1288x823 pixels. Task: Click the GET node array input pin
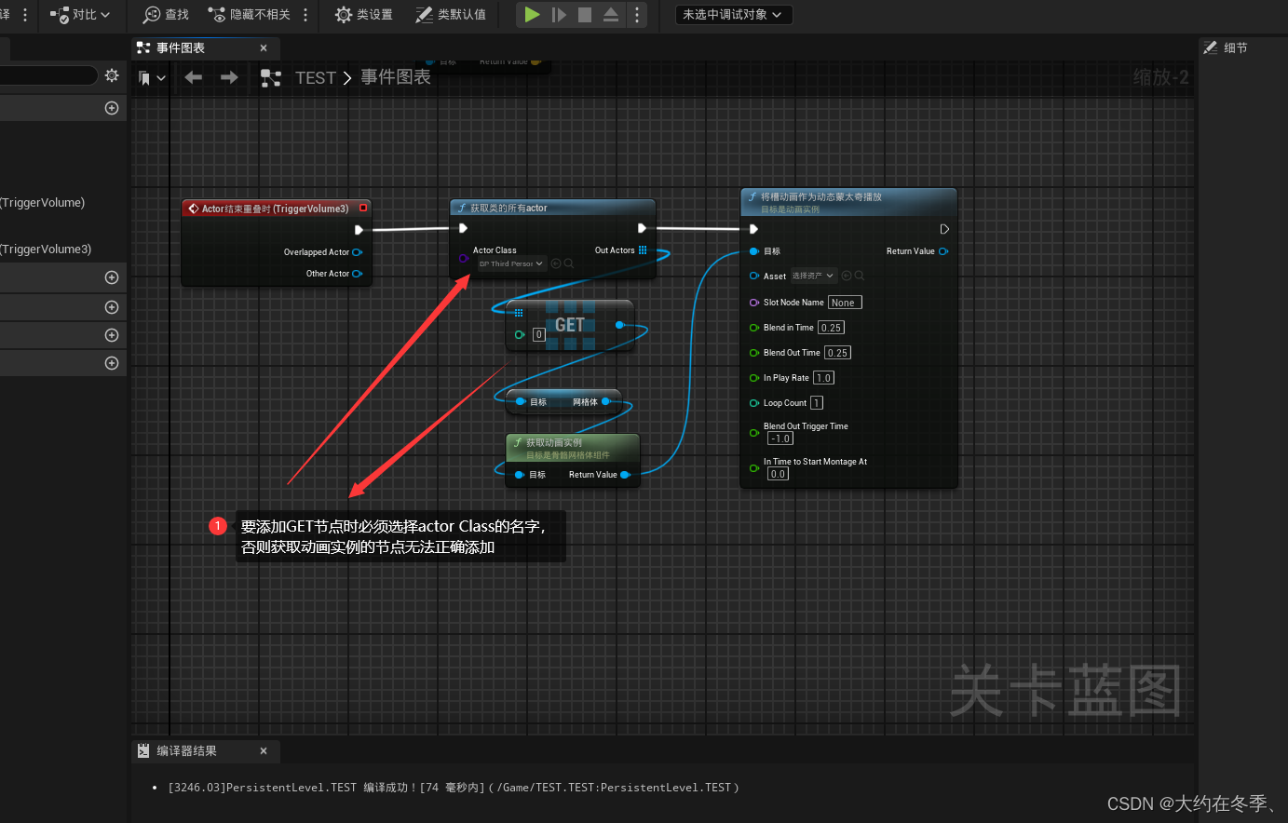pyautogui.click(x=519, y=313)
